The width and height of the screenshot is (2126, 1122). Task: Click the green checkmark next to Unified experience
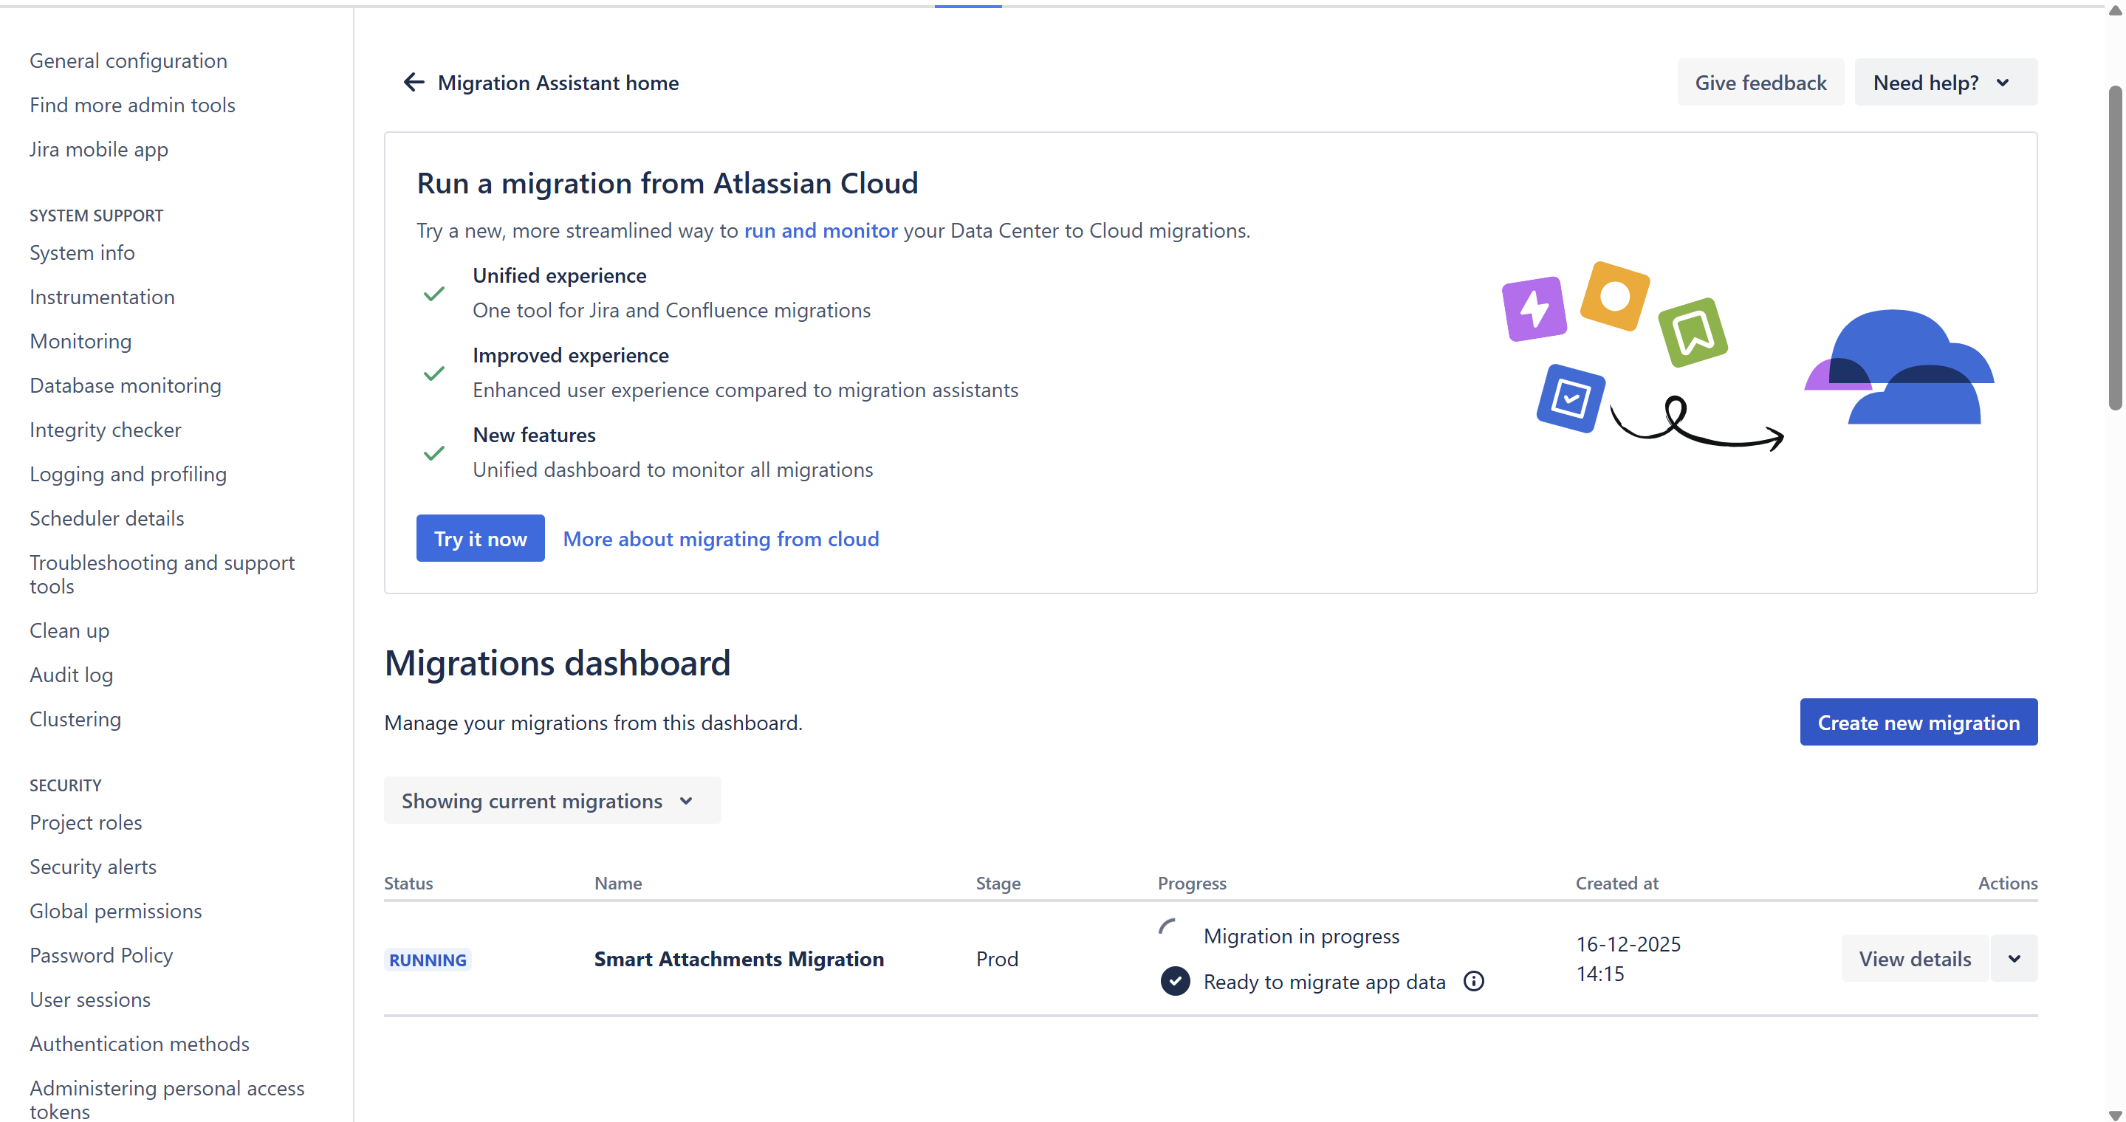pos(434,294)
